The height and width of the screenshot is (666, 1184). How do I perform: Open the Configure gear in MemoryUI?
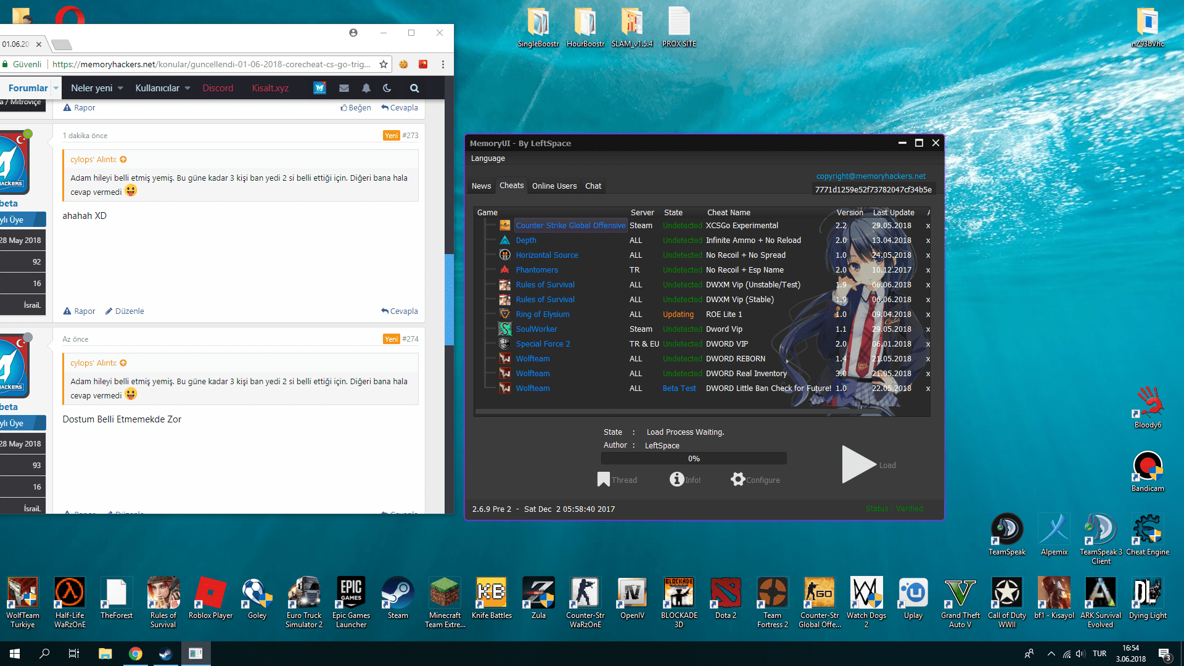tap(738, 479)
